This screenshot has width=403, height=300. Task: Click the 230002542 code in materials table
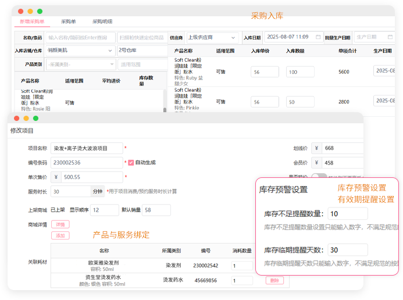tap(206, 266)
